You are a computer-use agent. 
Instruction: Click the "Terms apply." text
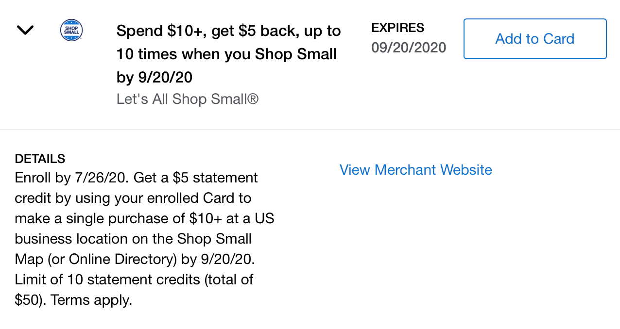tap(91, 300)
